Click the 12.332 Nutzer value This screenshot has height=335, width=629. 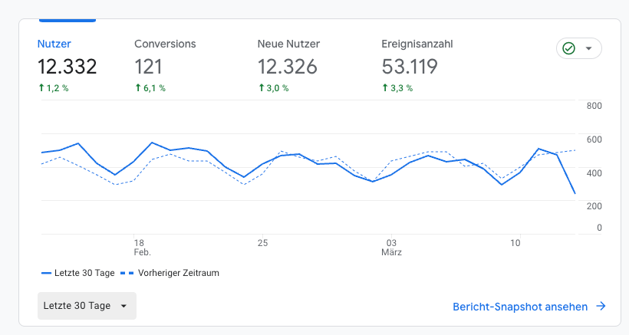coord(67,67)
